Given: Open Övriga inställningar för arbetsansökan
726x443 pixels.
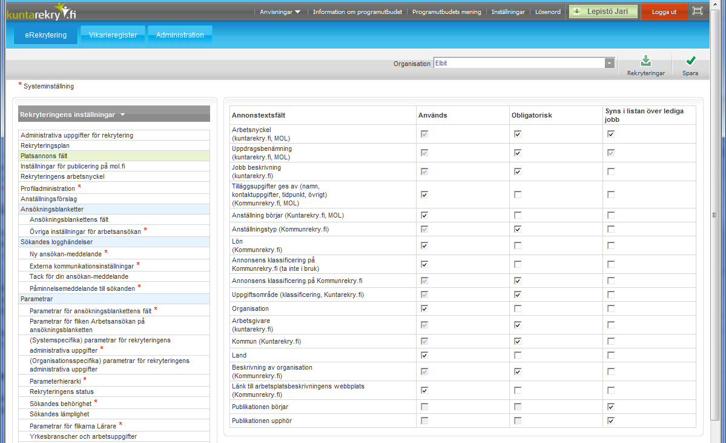Looking at the screenshot, I should [x=114, y=231].
